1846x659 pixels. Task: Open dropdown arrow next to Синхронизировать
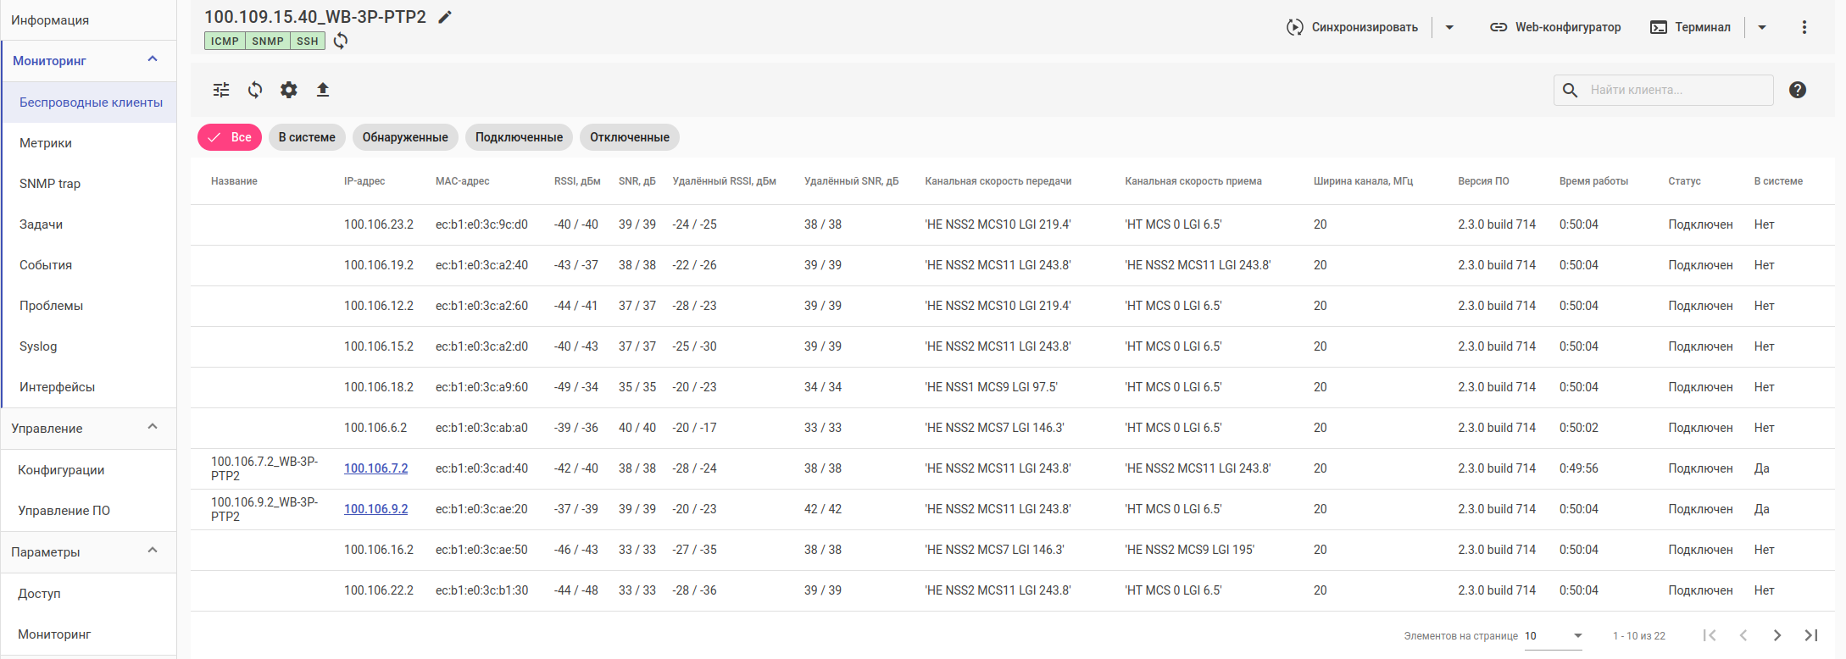click(x=1449, y=27)
